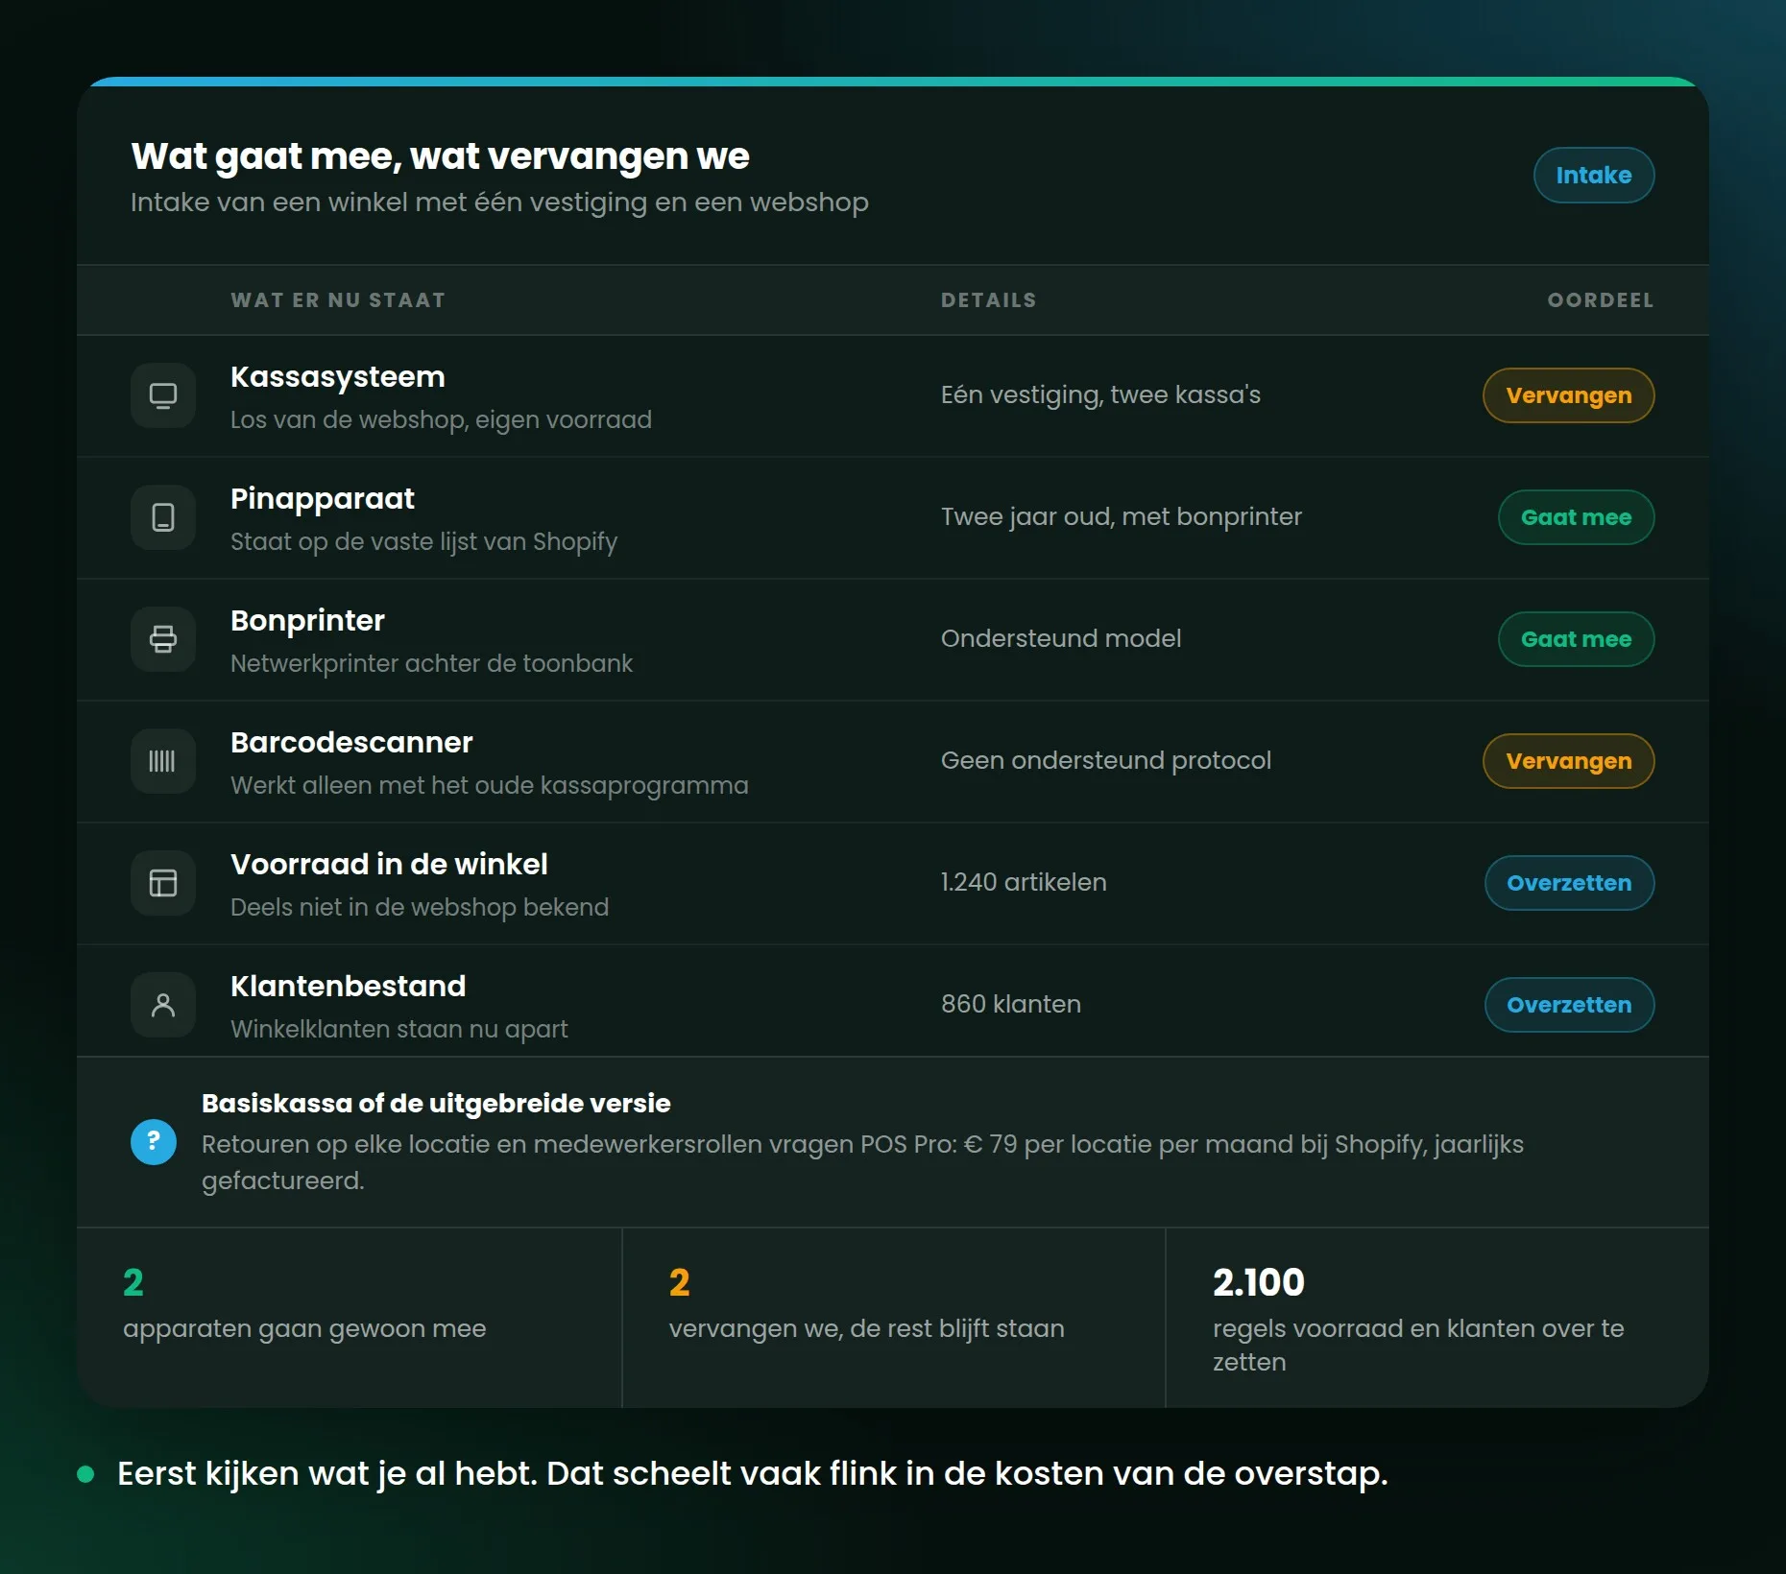This screenshot has width=1786, height=1574.
Task: Select the Bonprinter printer icon
Action: coord(163,639)
